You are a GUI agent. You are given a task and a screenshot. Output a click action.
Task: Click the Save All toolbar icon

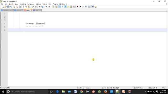pyautogui.click(x=11, y=7)
